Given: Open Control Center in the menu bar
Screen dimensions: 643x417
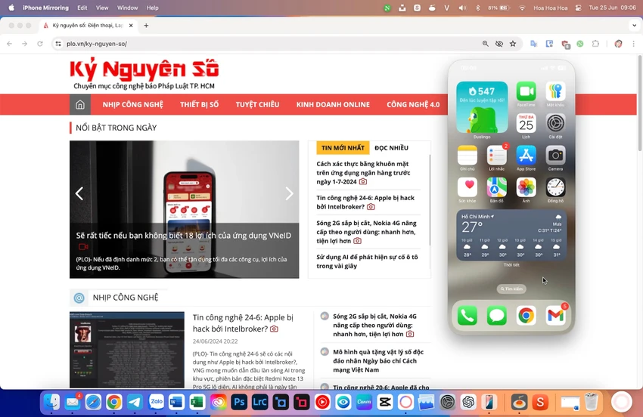Looking at the screenshot, I should click(578, 8).
